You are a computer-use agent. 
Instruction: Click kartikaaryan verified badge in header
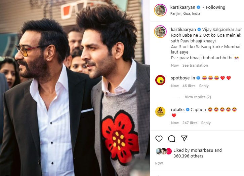[198, 7]
